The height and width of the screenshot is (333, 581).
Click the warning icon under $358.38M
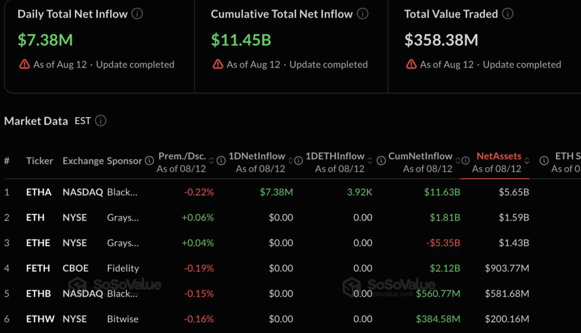411,64
